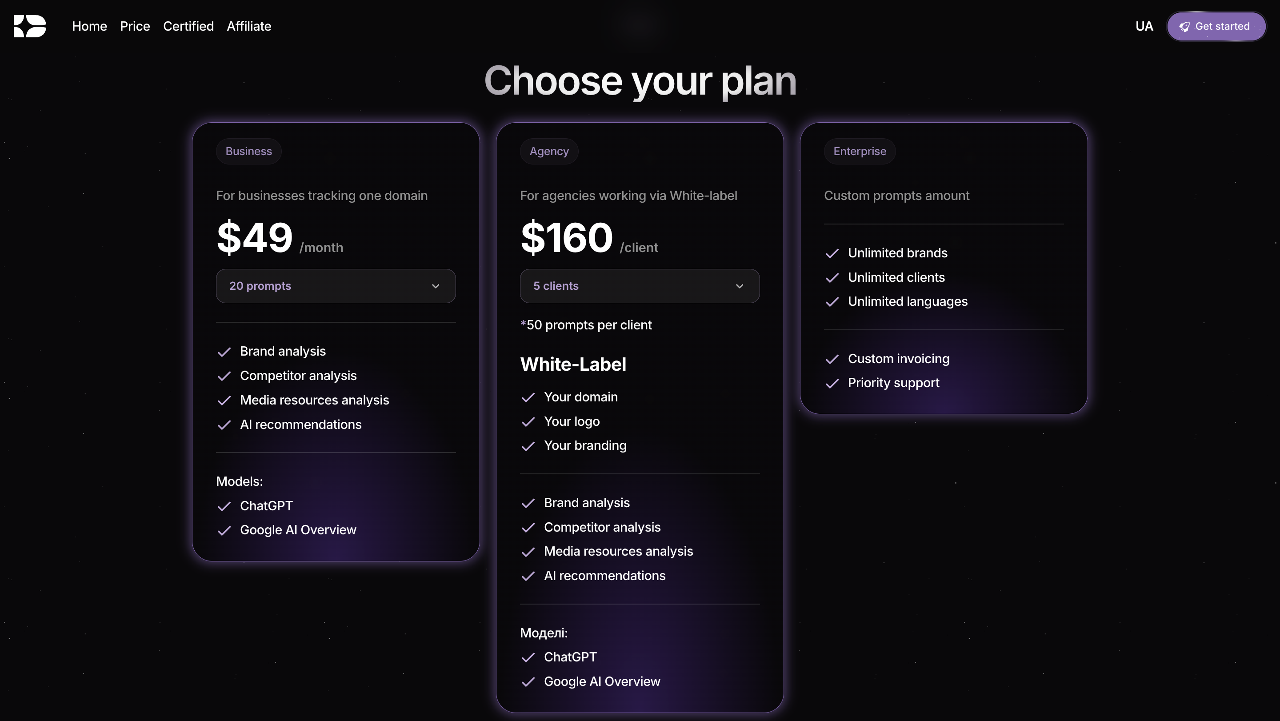Click the checkmark beside Brand analysis in Business
The width and height of the screenshot is (1280, 721).
[x=224, y=351]
